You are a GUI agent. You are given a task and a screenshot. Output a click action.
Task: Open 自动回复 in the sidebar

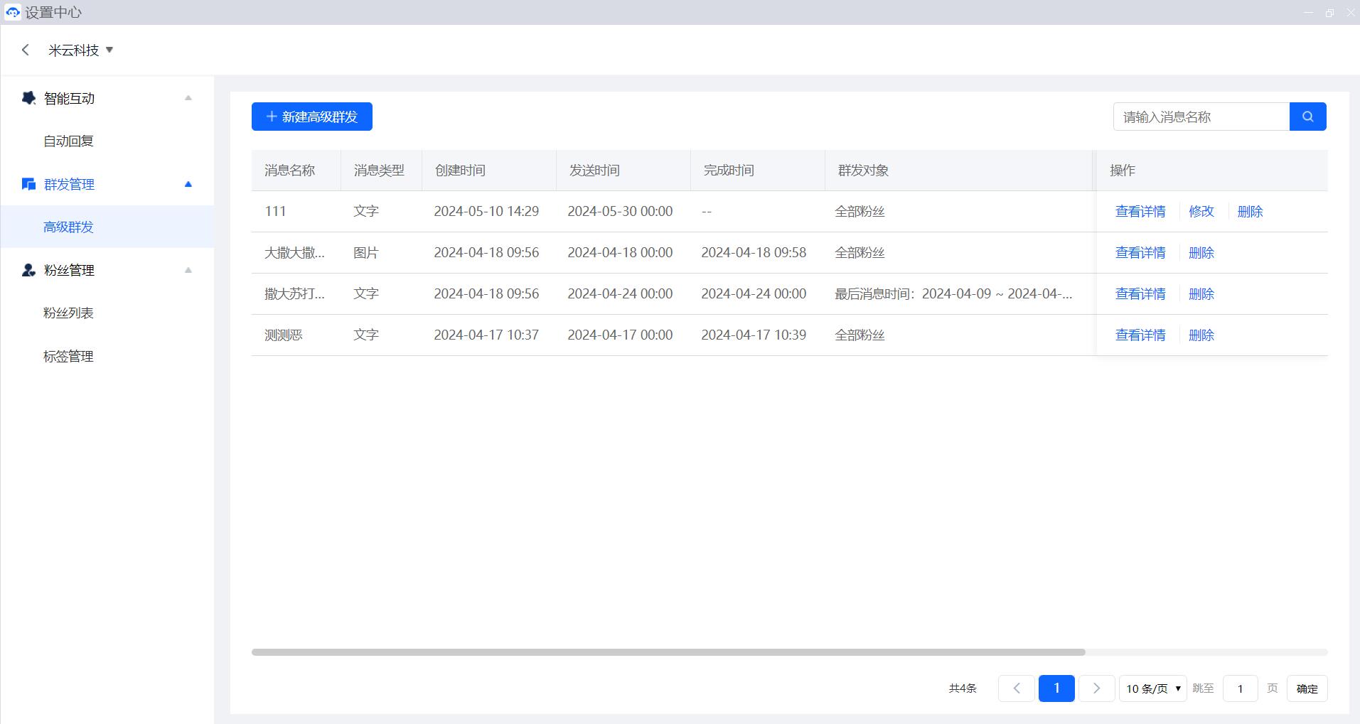click(x=68, y=141)
